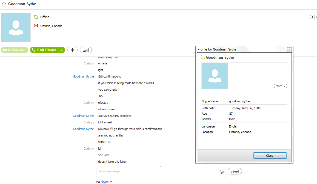Viewport: 317px width, 184px height.
Task: Click the message 'with BTC?'
Action: [105, 142]
